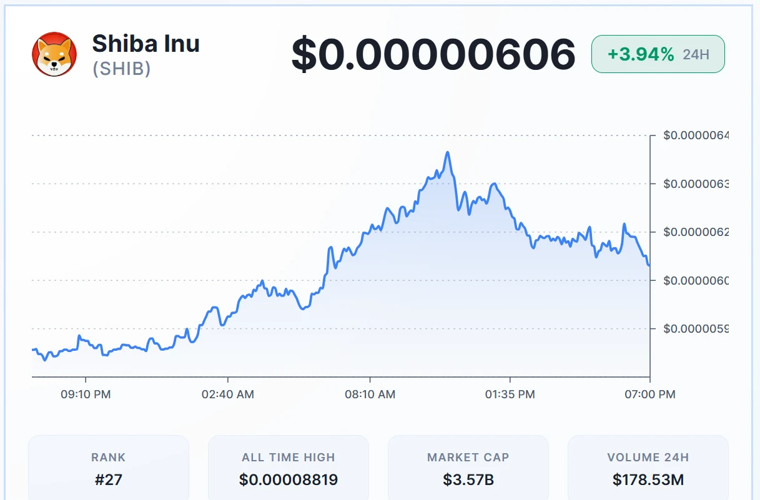
Task: Click the shaded area under the chart line
Action: 437,312
